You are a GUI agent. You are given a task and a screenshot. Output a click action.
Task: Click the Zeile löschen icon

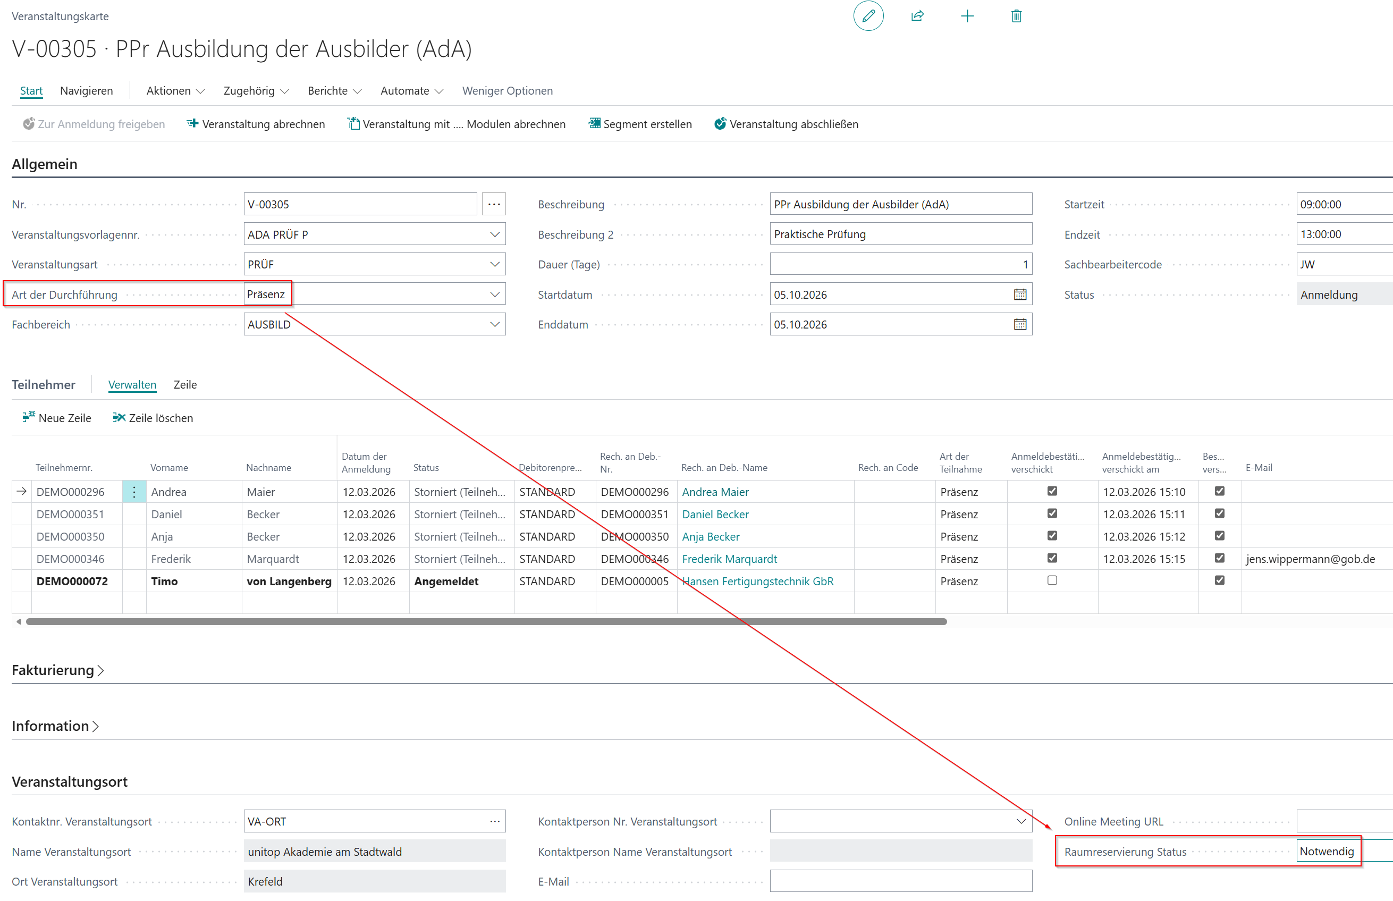coord(119,417)
